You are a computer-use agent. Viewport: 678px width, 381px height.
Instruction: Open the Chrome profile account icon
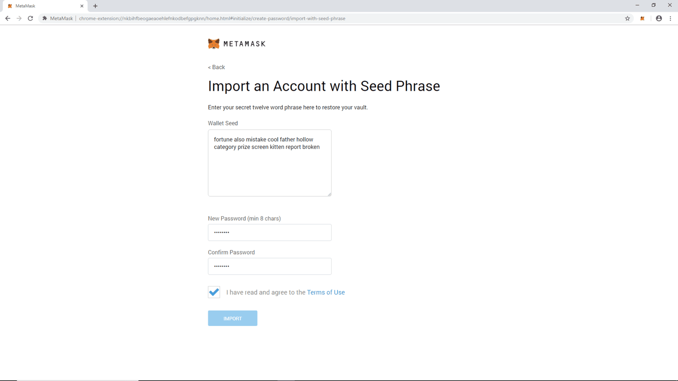[659, 19]
